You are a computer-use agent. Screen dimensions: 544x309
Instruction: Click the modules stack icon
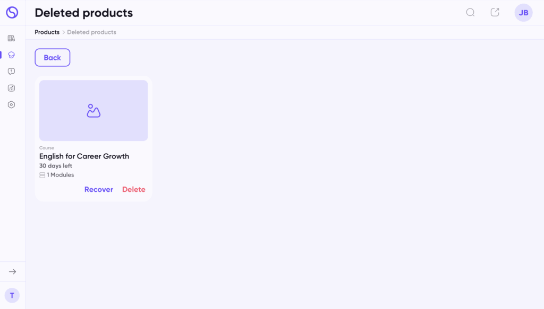(42, 175)
